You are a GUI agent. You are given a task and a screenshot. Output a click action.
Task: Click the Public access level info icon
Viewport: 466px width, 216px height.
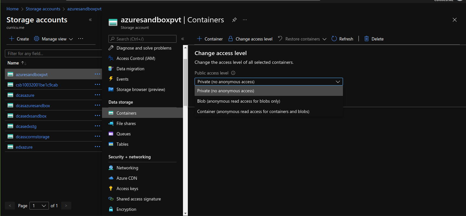pos(233,73)
